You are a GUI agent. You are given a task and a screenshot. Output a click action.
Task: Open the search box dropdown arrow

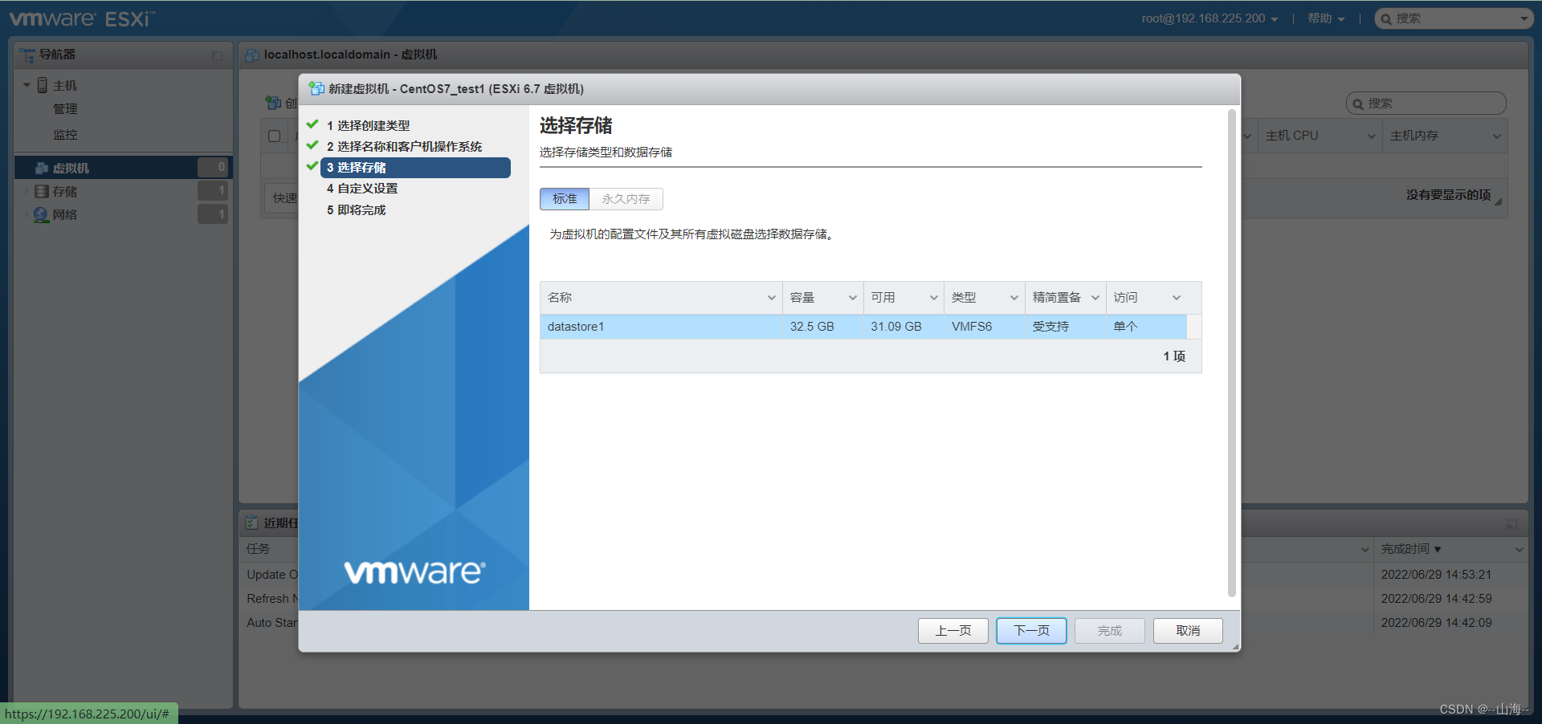(1524, 18)
